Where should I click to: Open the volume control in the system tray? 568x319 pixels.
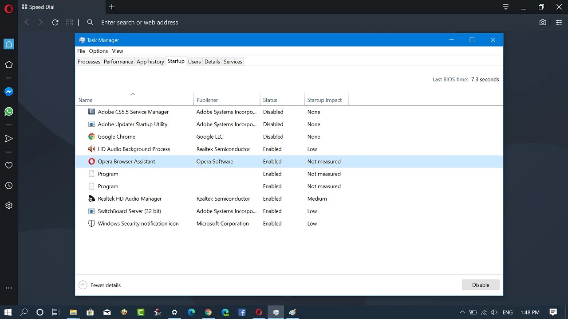494,312
